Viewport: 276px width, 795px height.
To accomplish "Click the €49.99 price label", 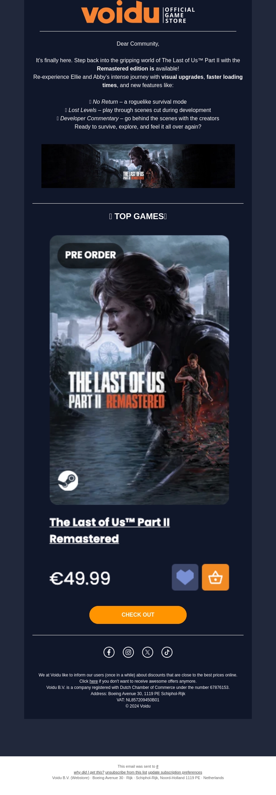I will [x=80, y=578].
